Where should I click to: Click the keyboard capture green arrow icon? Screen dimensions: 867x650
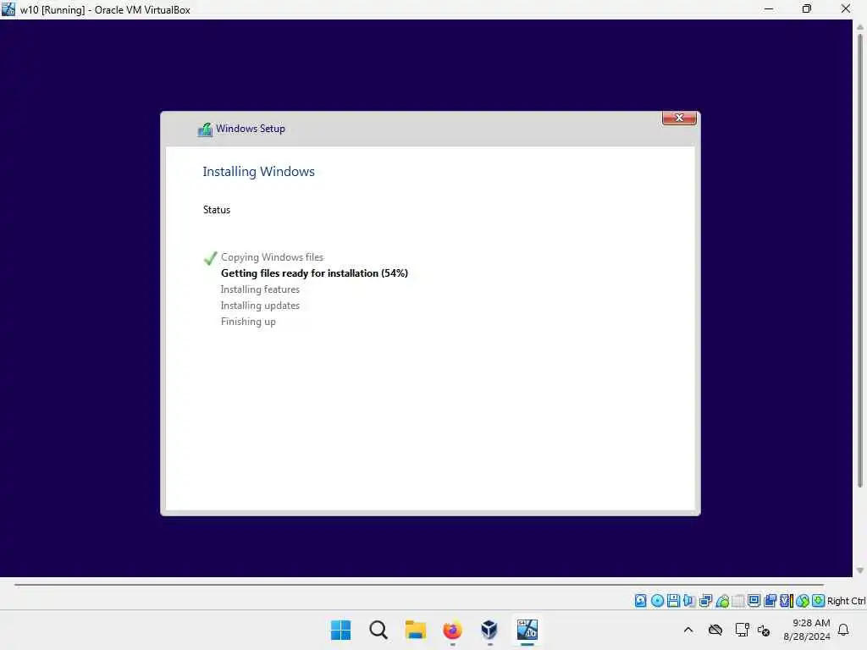coord(819,600)
